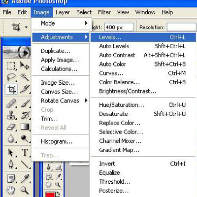This screenshot has width=197, height=197.
Task: Select the Eraser tool
Action: [11, 127]
